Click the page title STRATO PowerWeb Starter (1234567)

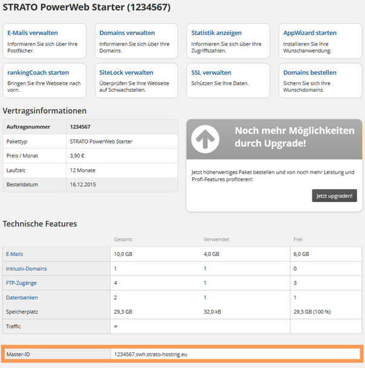(x=86, y=7)
